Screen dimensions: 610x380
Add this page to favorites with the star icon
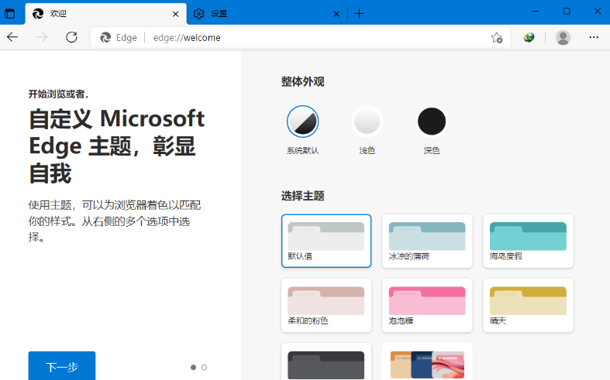(x=497, y=38)
